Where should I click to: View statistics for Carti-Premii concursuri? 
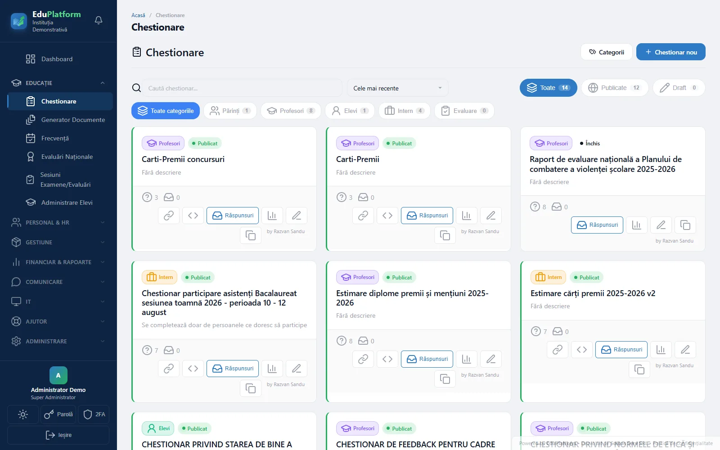272,216
